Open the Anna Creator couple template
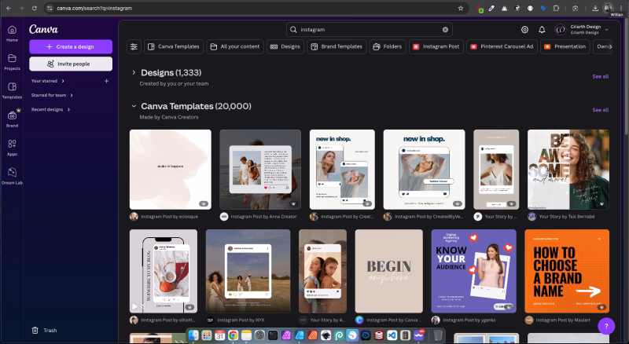Screen dimensions: 629x344 (260, 169)
